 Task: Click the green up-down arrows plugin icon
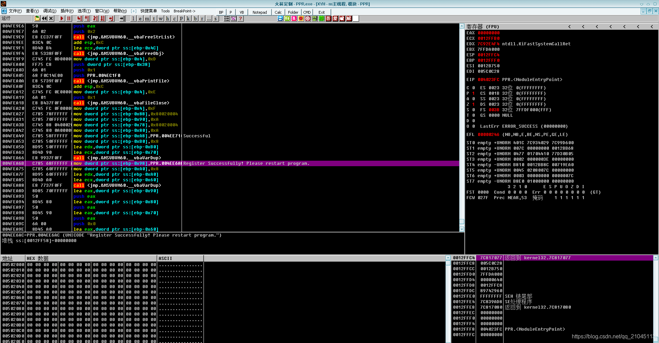(x=287, y=19)
